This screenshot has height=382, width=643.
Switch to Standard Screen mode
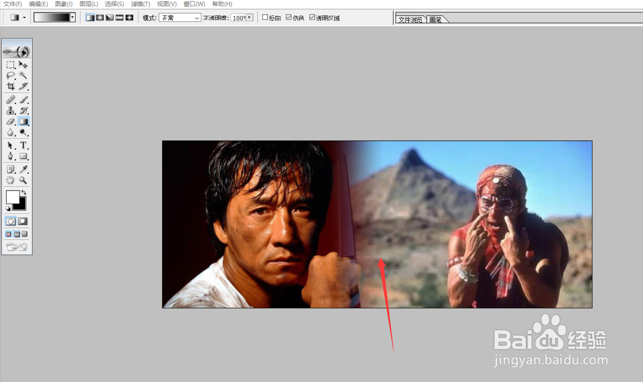tap(9, 234)
